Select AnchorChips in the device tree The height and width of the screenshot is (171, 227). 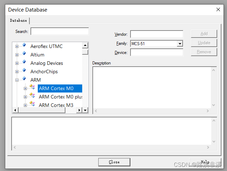coord(44,71)
